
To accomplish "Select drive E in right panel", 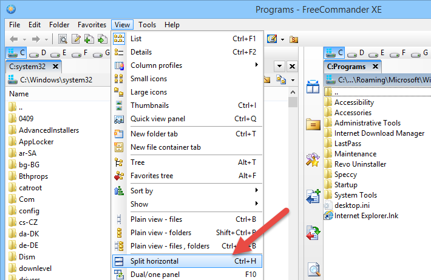I will pos(376,53).
